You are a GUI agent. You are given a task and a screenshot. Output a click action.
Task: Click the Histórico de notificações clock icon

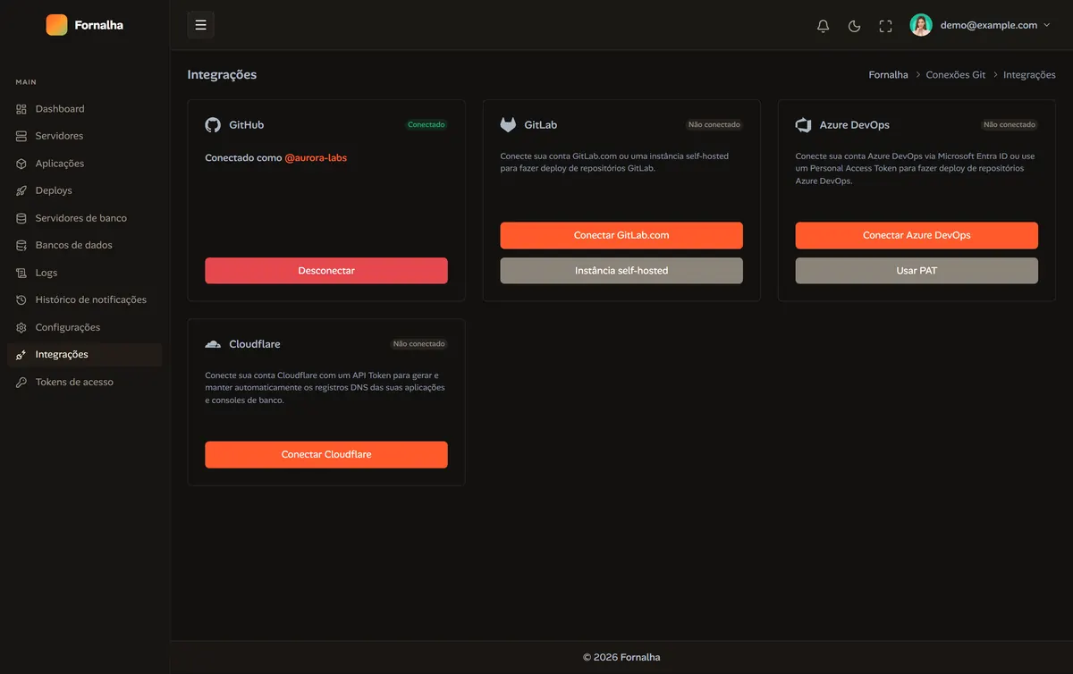pyautogui.click(x=21, y=299)
